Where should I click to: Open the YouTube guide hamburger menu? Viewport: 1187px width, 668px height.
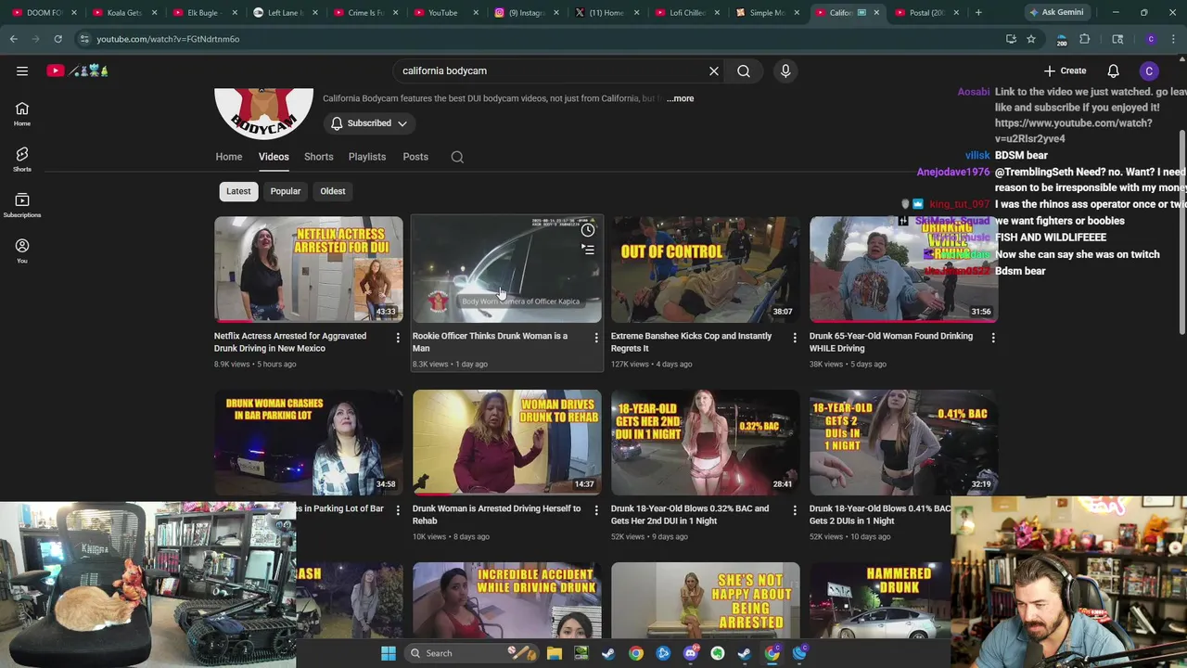22,71
